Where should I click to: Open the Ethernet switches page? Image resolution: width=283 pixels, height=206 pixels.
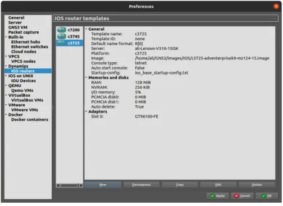pos(30,46)
